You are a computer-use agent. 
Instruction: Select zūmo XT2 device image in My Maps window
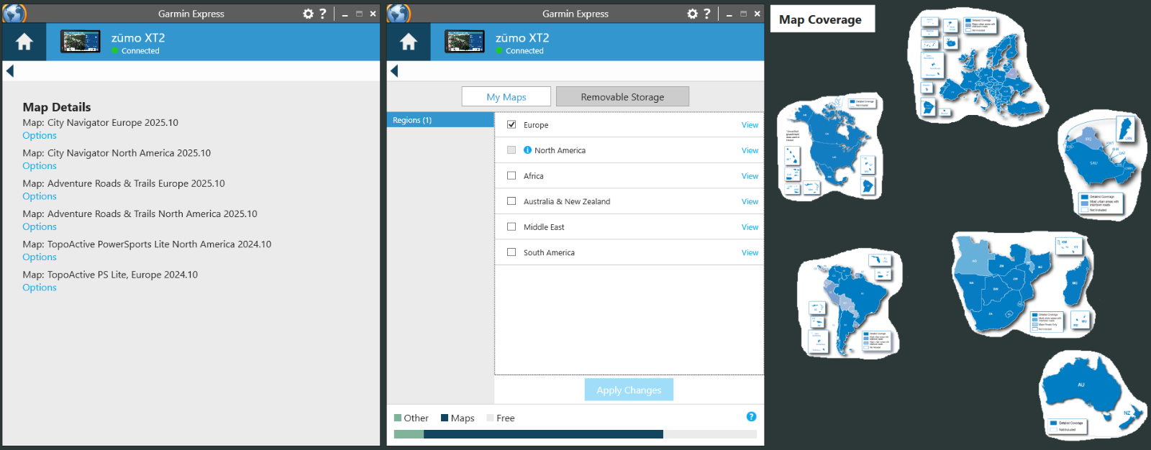(465, 42)
